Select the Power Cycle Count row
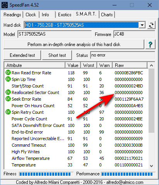 coord(76,119)
